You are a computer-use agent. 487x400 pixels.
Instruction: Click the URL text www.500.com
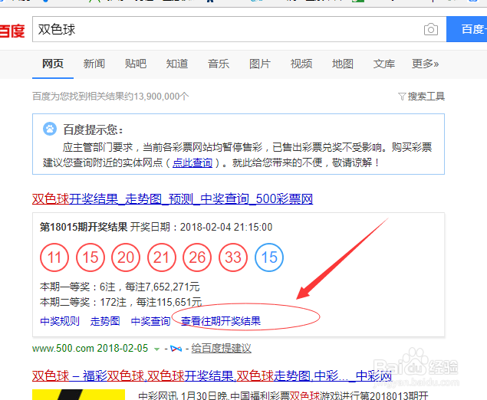click(x=63, y=348)
